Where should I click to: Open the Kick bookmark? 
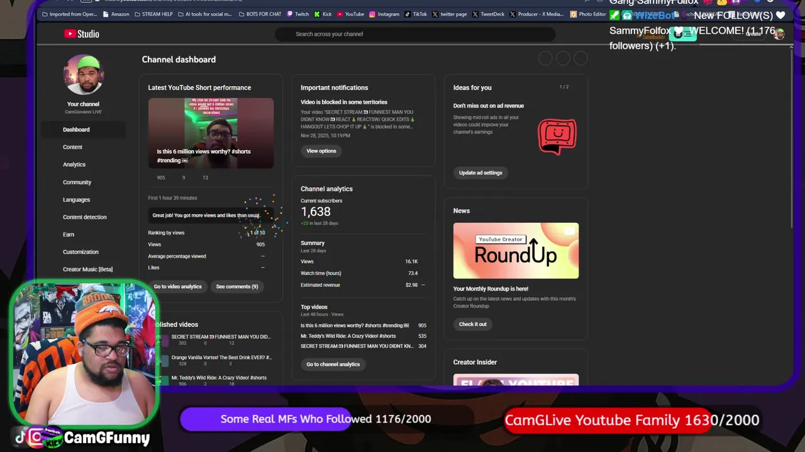[x=323, y=14]
